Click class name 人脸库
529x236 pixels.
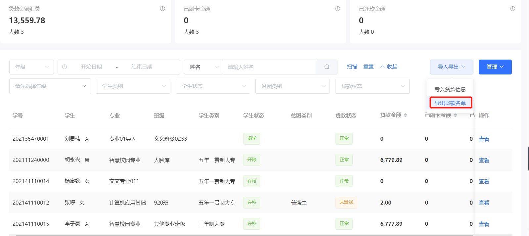tap(162, 160)
